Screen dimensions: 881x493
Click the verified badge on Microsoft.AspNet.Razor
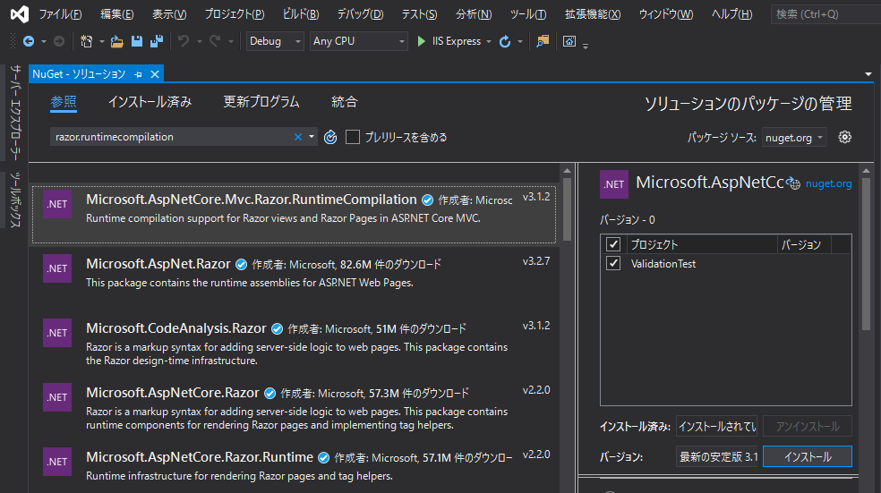[x=241, y=265]
